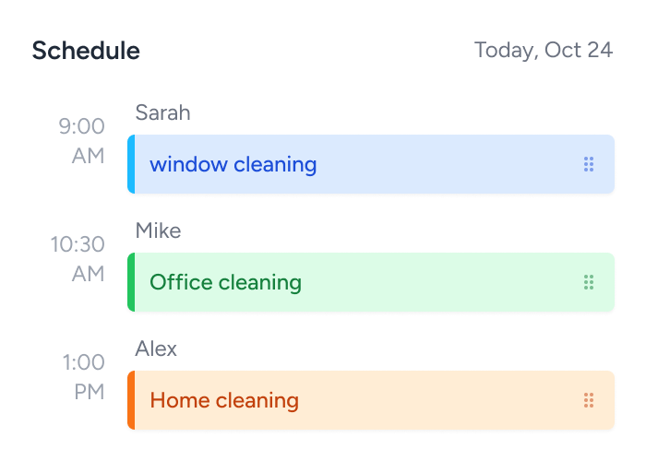Click drag handle on Office cleaning card

[589, 282]
